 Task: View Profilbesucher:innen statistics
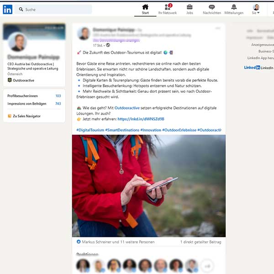click(x=22, y=96)
